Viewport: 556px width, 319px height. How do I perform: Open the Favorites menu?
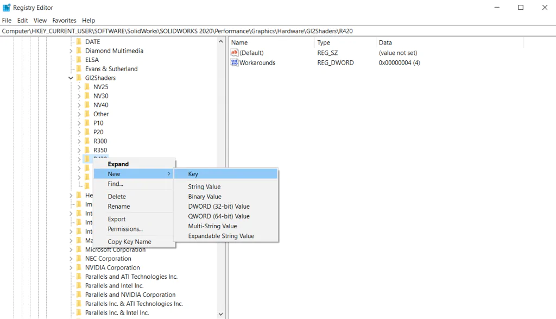pos(64,21)
